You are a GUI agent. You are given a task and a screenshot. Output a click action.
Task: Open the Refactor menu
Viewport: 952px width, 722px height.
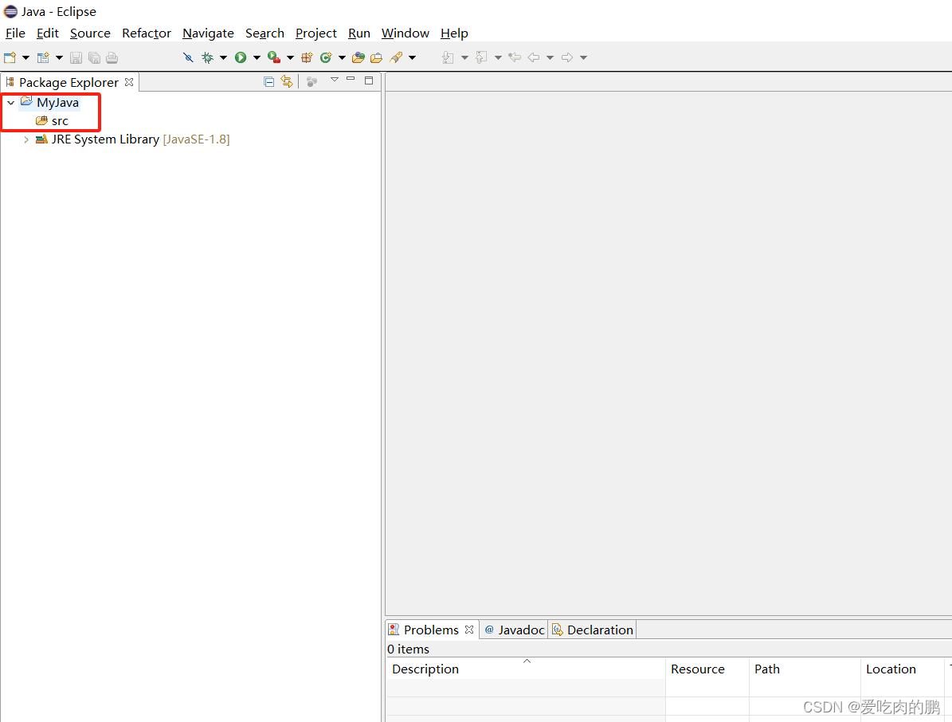pyautogui.click(x=147, y=33)
